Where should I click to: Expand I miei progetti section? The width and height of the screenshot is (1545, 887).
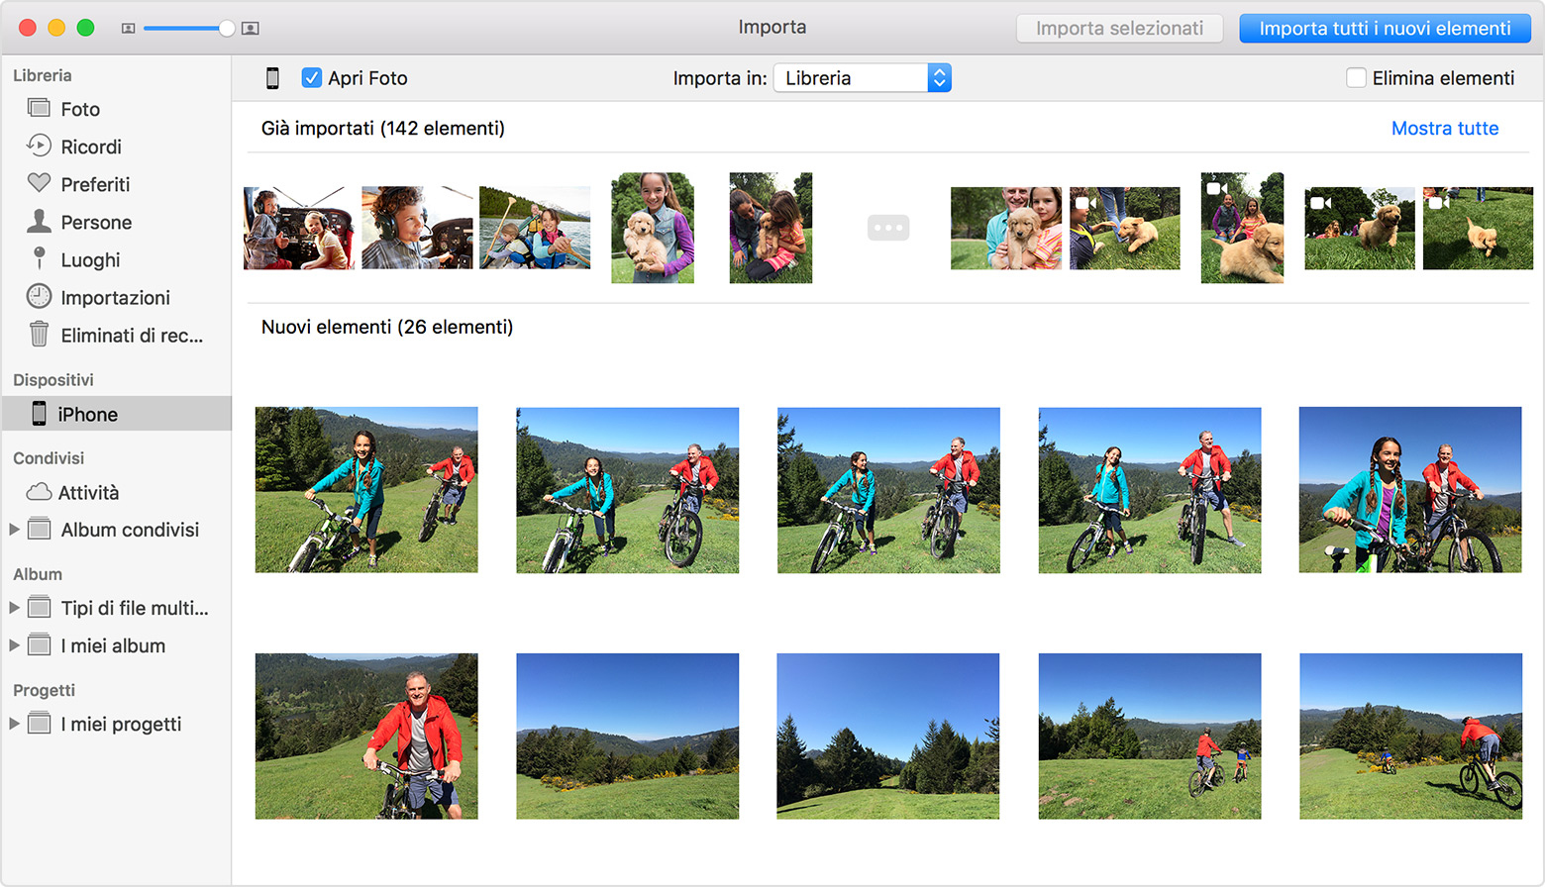pos(16,724)
